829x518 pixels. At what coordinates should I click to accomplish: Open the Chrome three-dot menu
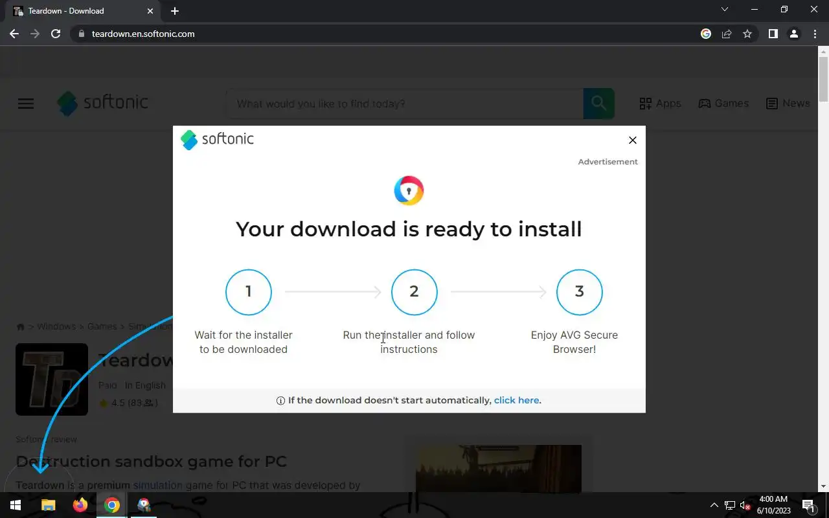tap(815, 34)
